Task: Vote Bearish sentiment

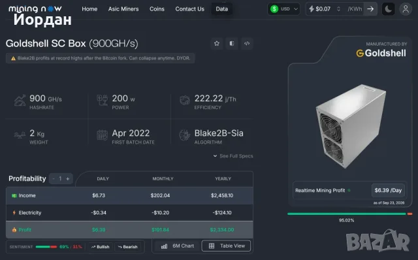Action: coord(128,247)
